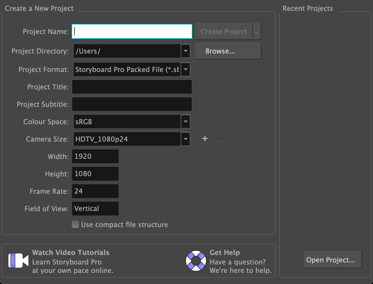Open the Watch Video Tutorials link
Viewport: 373px width, 284px height.
tap(71, 253)
